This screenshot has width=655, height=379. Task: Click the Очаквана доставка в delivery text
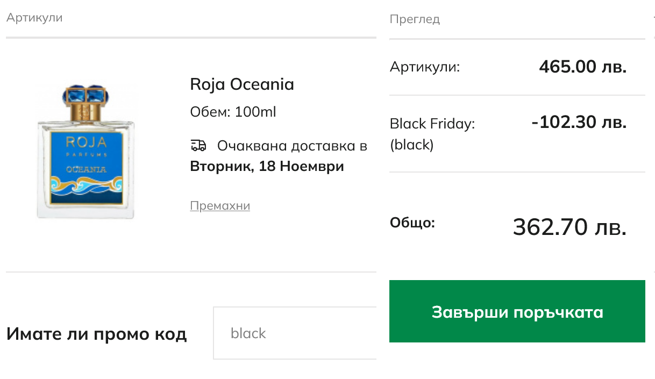[x=292, y=146]
